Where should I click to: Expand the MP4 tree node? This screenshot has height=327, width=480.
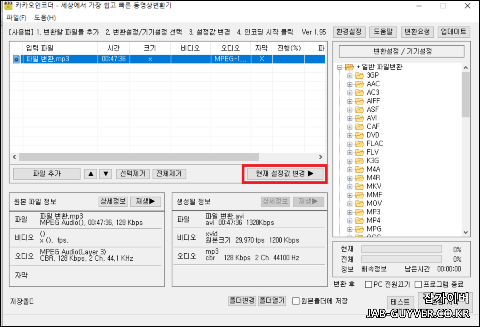point(350,221)
